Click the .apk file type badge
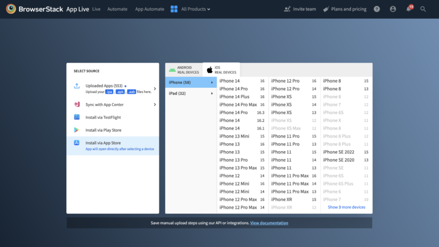This screenshot has height=247, width=439. click(x=120, y=92)
